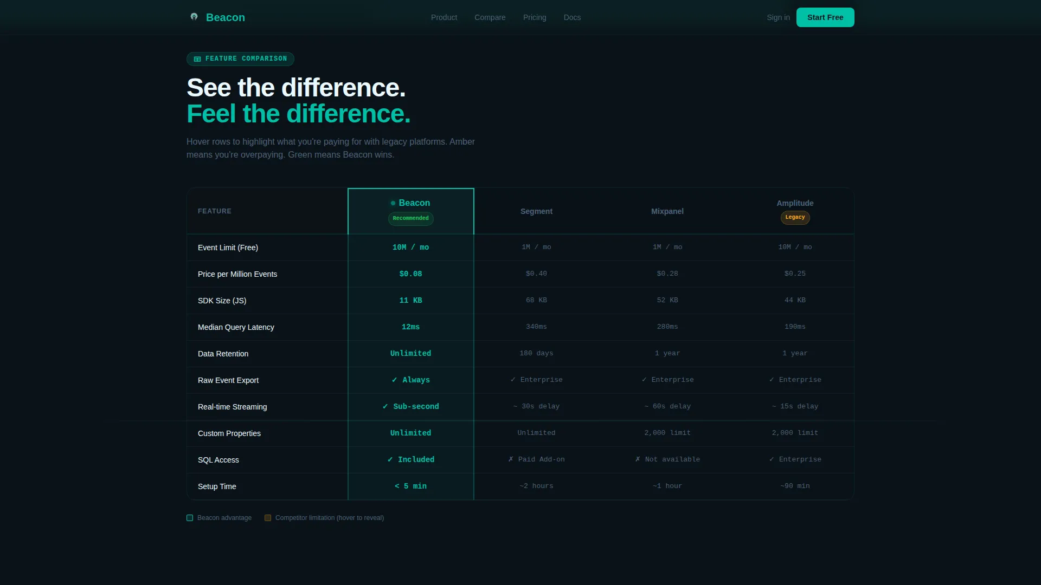
Task: Click the SQL Access row label
Action: click(x=218, y=460)
